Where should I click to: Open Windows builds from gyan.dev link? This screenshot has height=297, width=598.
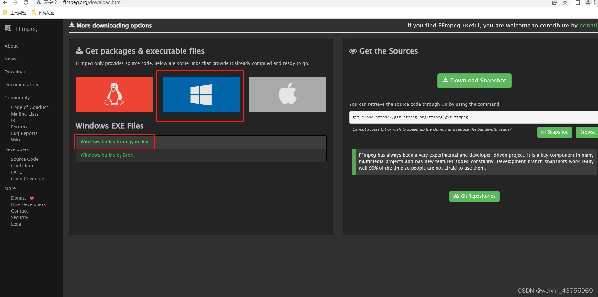[114, 142]
